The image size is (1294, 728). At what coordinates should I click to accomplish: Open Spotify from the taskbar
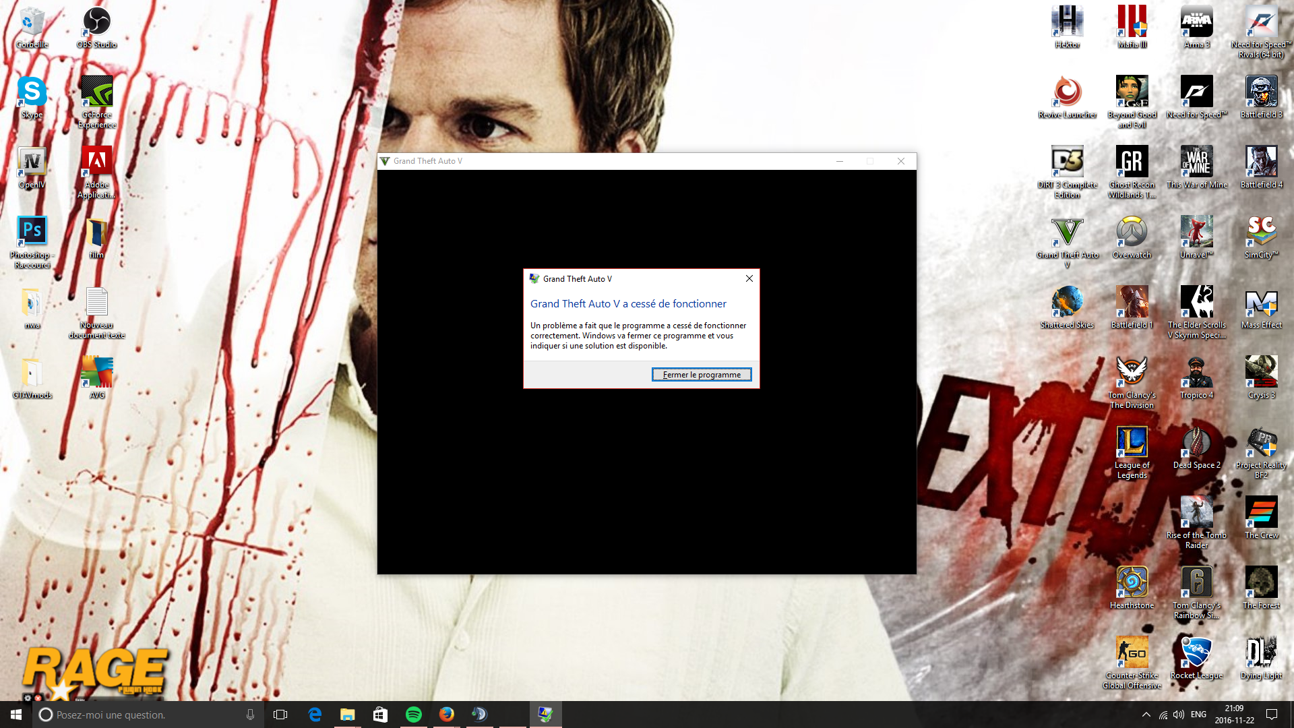413,715
